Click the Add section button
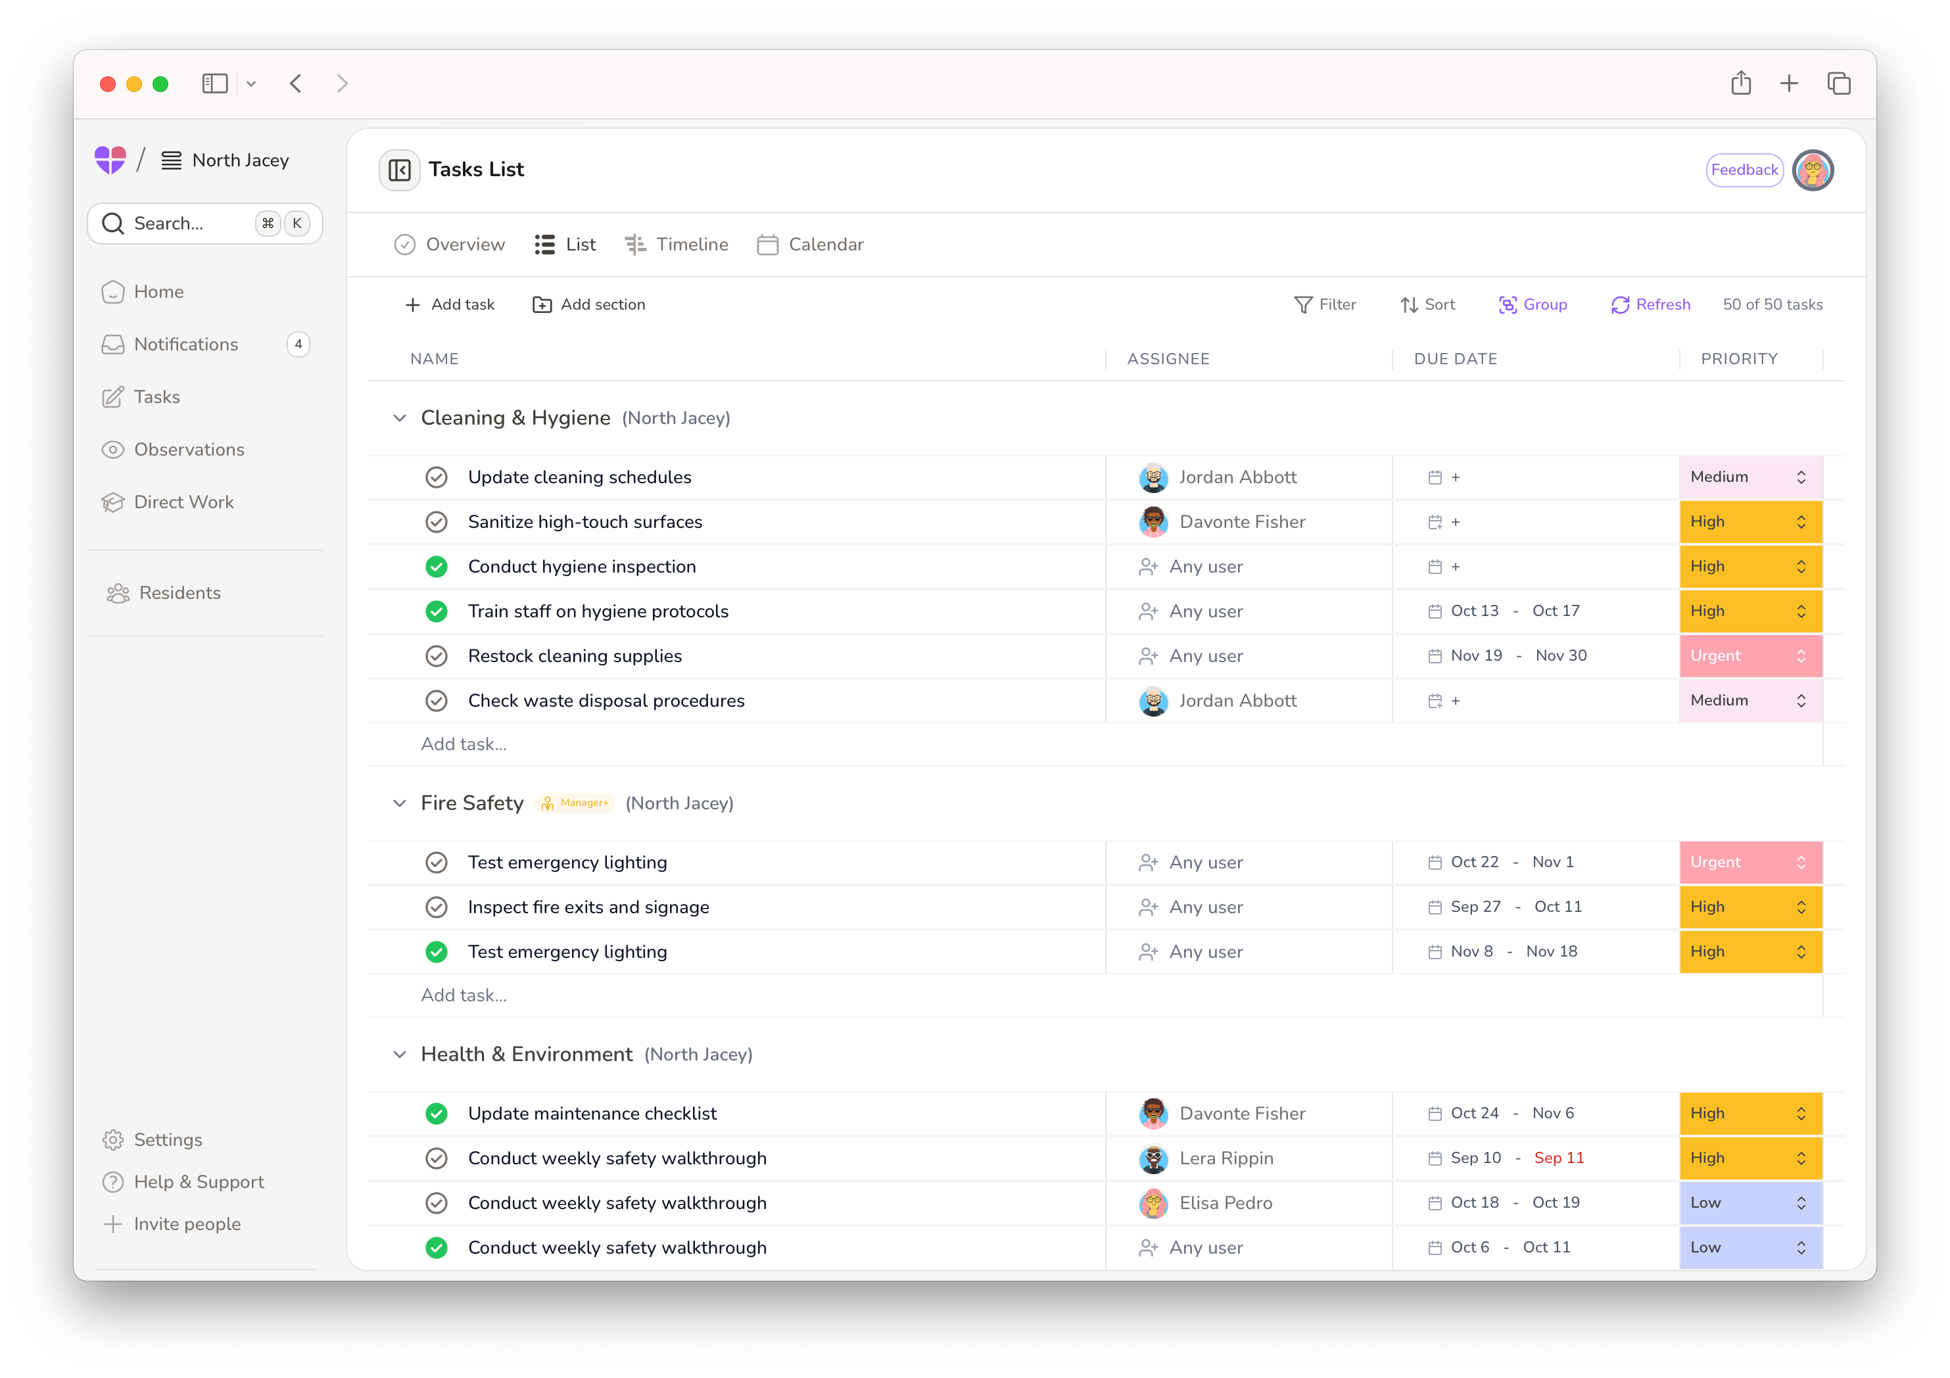This screenshot has height=1378, width=1950. (x=588, y=305)
